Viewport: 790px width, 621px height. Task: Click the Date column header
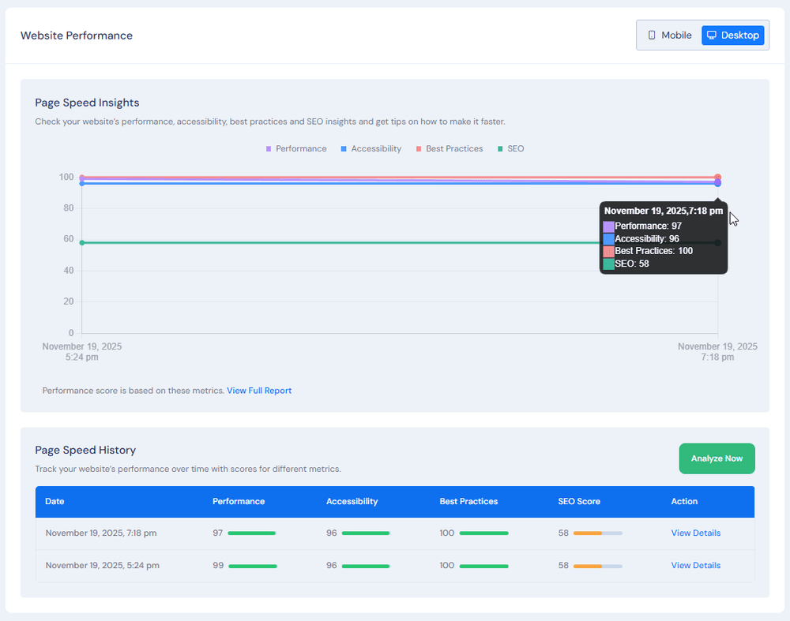point(55,501)
